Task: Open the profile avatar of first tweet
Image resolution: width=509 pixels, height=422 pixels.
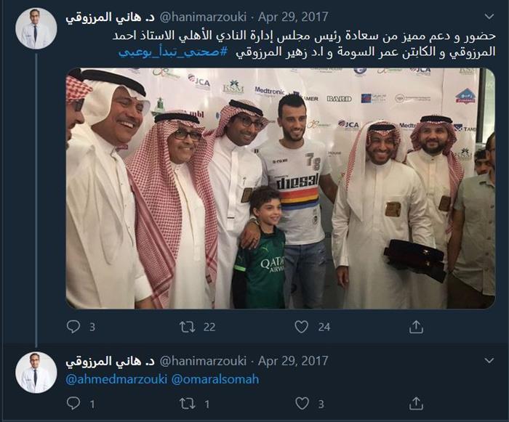Action: (36, 28)
